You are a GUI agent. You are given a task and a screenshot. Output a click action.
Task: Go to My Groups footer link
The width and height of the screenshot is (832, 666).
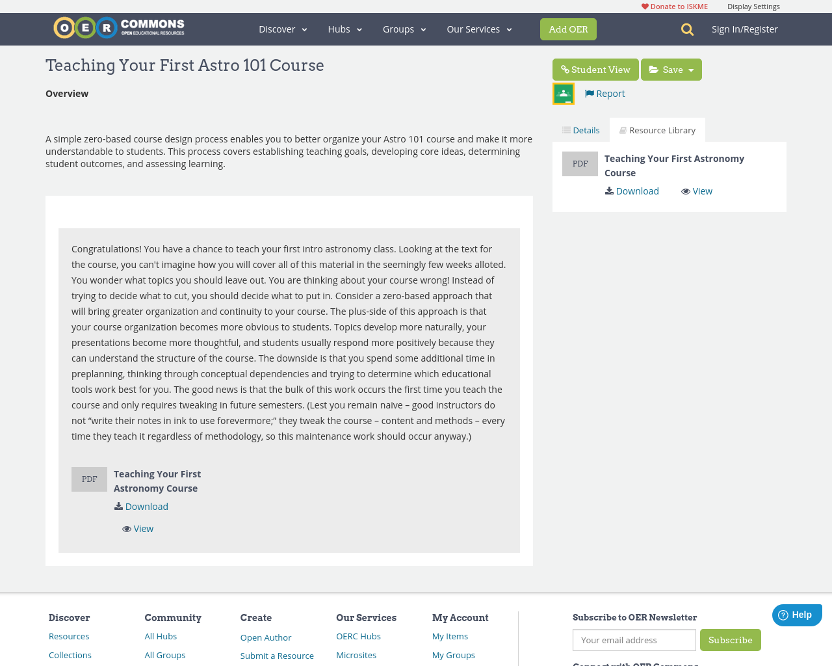coord(454,655)
